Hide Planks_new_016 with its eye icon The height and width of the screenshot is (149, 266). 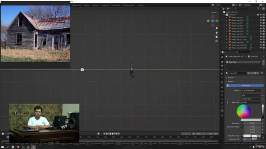click(261, 20)
